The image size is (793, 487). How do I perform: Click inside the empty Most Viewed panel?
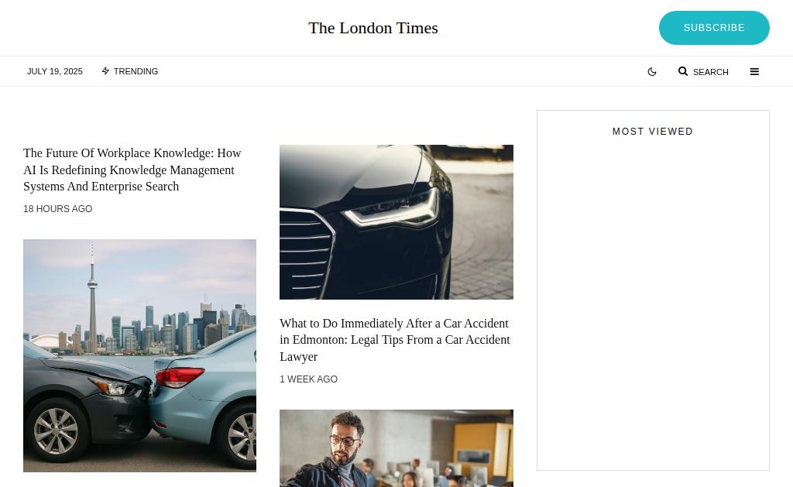tap(653, 304)
